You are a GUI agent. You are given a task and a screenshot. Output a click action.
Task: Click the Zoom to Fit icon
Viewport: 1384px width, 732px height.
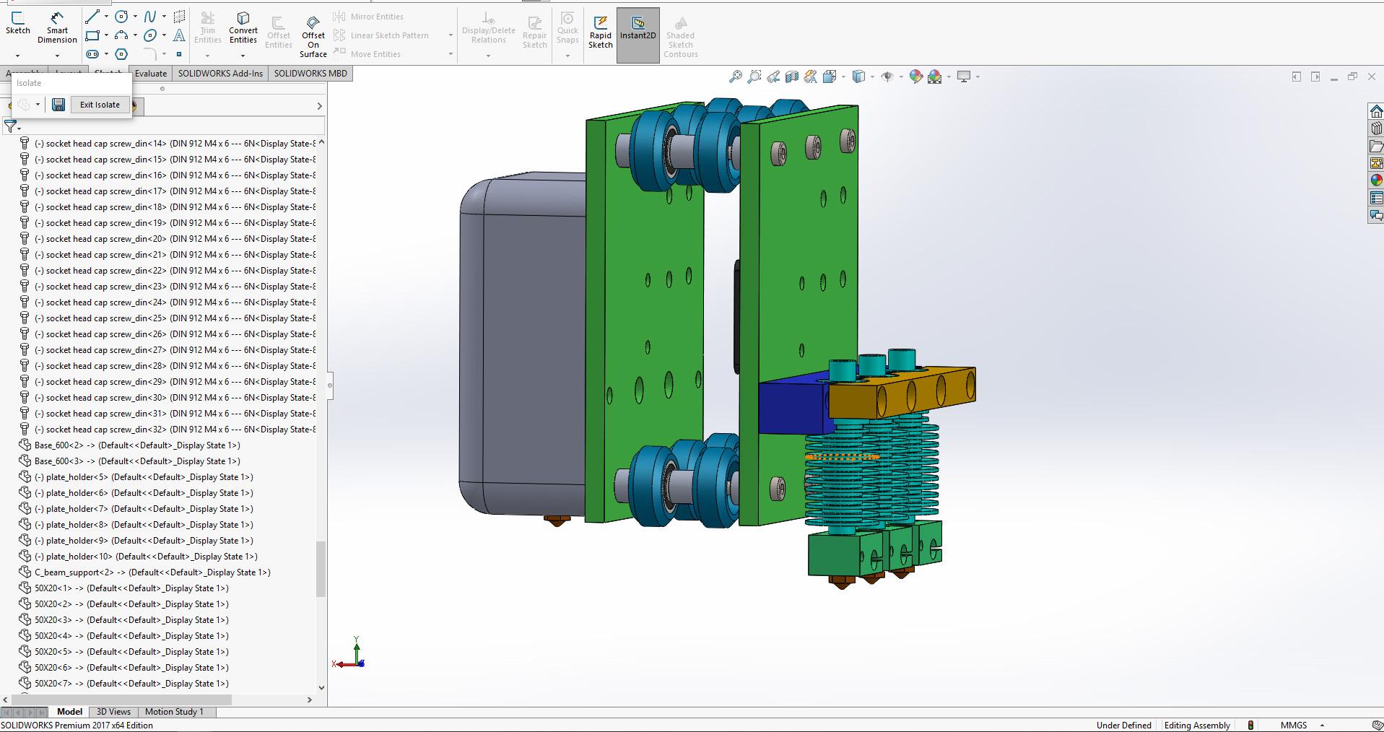pyautogui.click(x=735, y=77)
